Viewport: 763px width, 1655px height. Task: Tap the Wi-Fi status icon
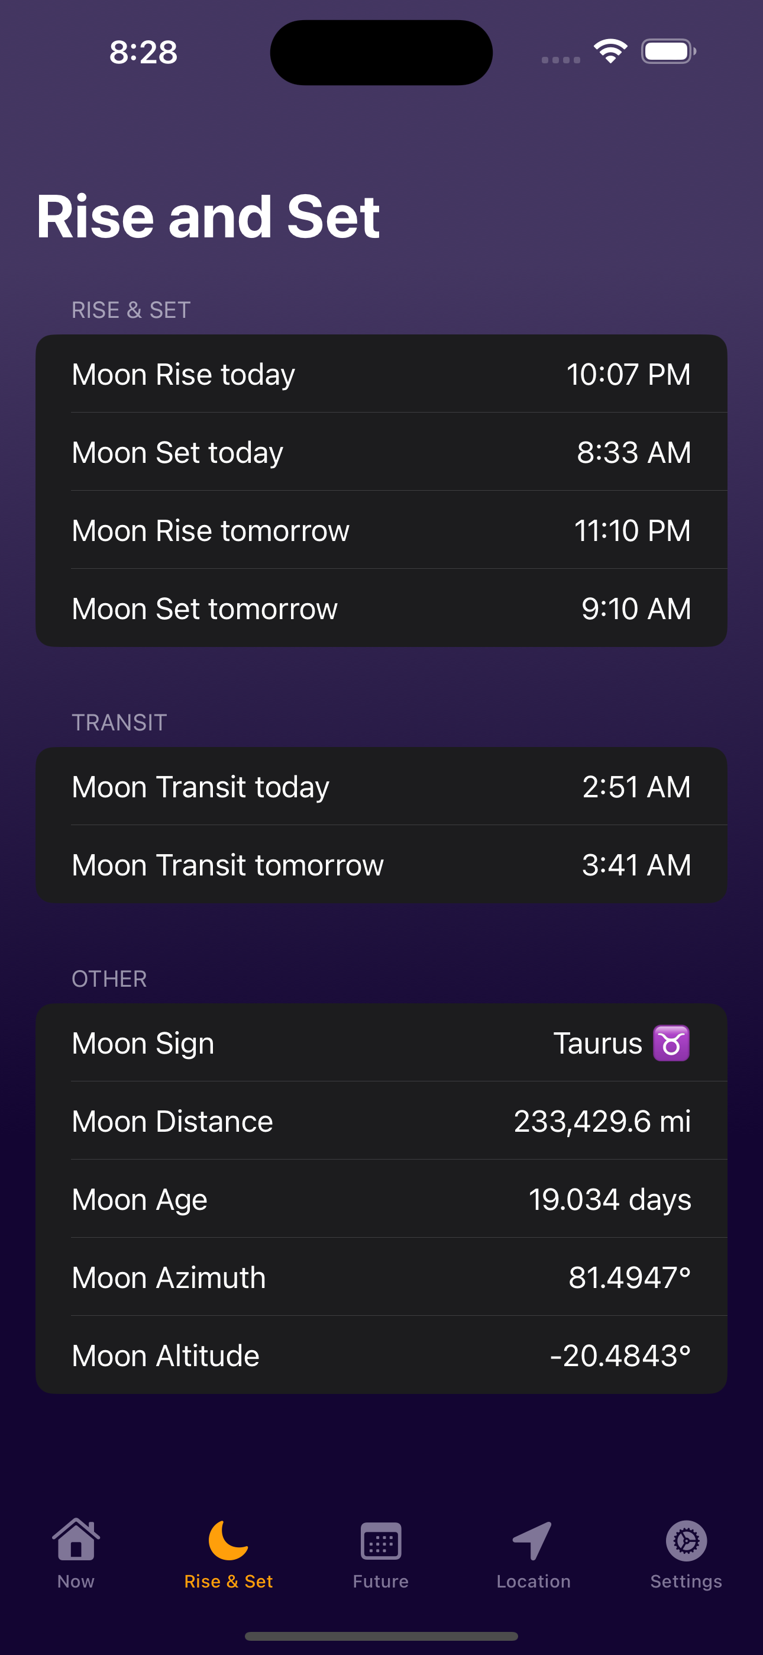pos(610,51)
